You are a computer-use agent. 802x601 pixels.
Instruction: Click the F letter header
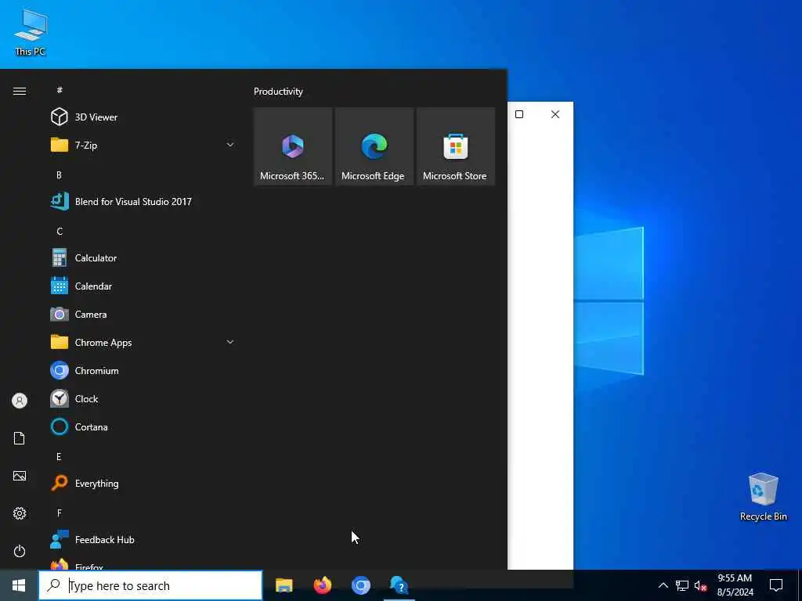(60, 513)
